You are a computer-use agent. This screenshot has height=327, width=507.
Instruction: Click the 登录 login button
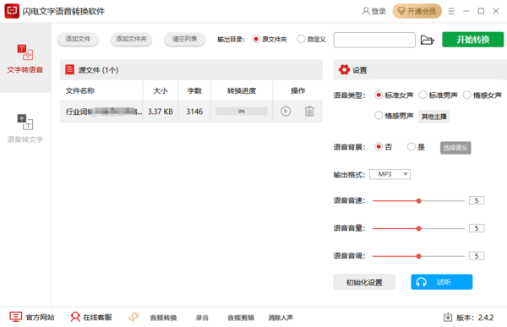(x=373, y=11)
